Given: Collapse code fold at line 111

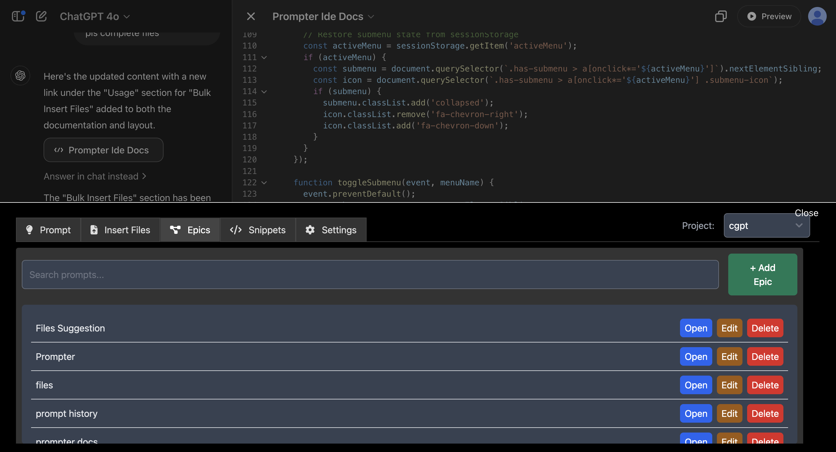Looking at the screenshot, I should click(264, 58).
